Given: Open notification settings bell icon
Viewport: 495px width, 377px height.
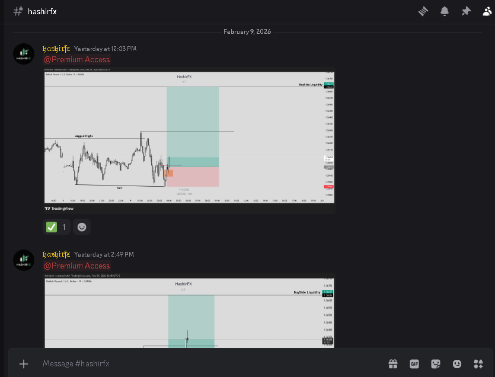Looking at the screenshot, I should coord(445,11).
